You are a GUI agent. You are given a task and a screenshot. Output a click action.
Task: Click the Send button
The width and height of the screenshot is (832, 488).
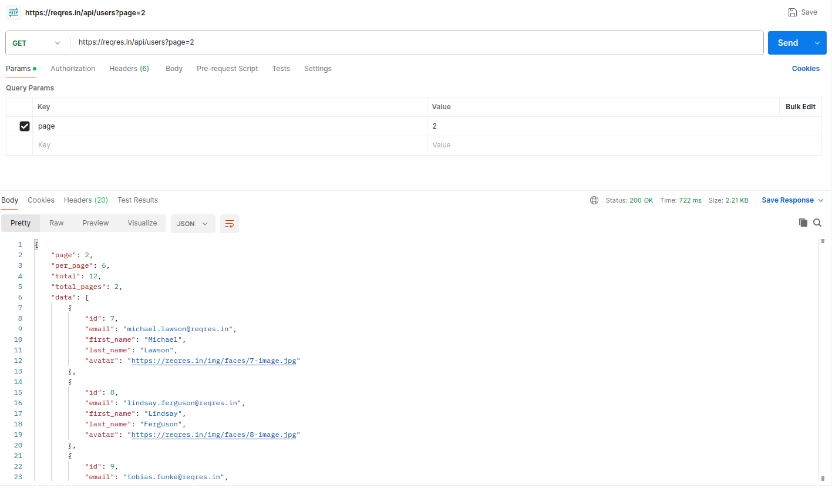(788, 42)
